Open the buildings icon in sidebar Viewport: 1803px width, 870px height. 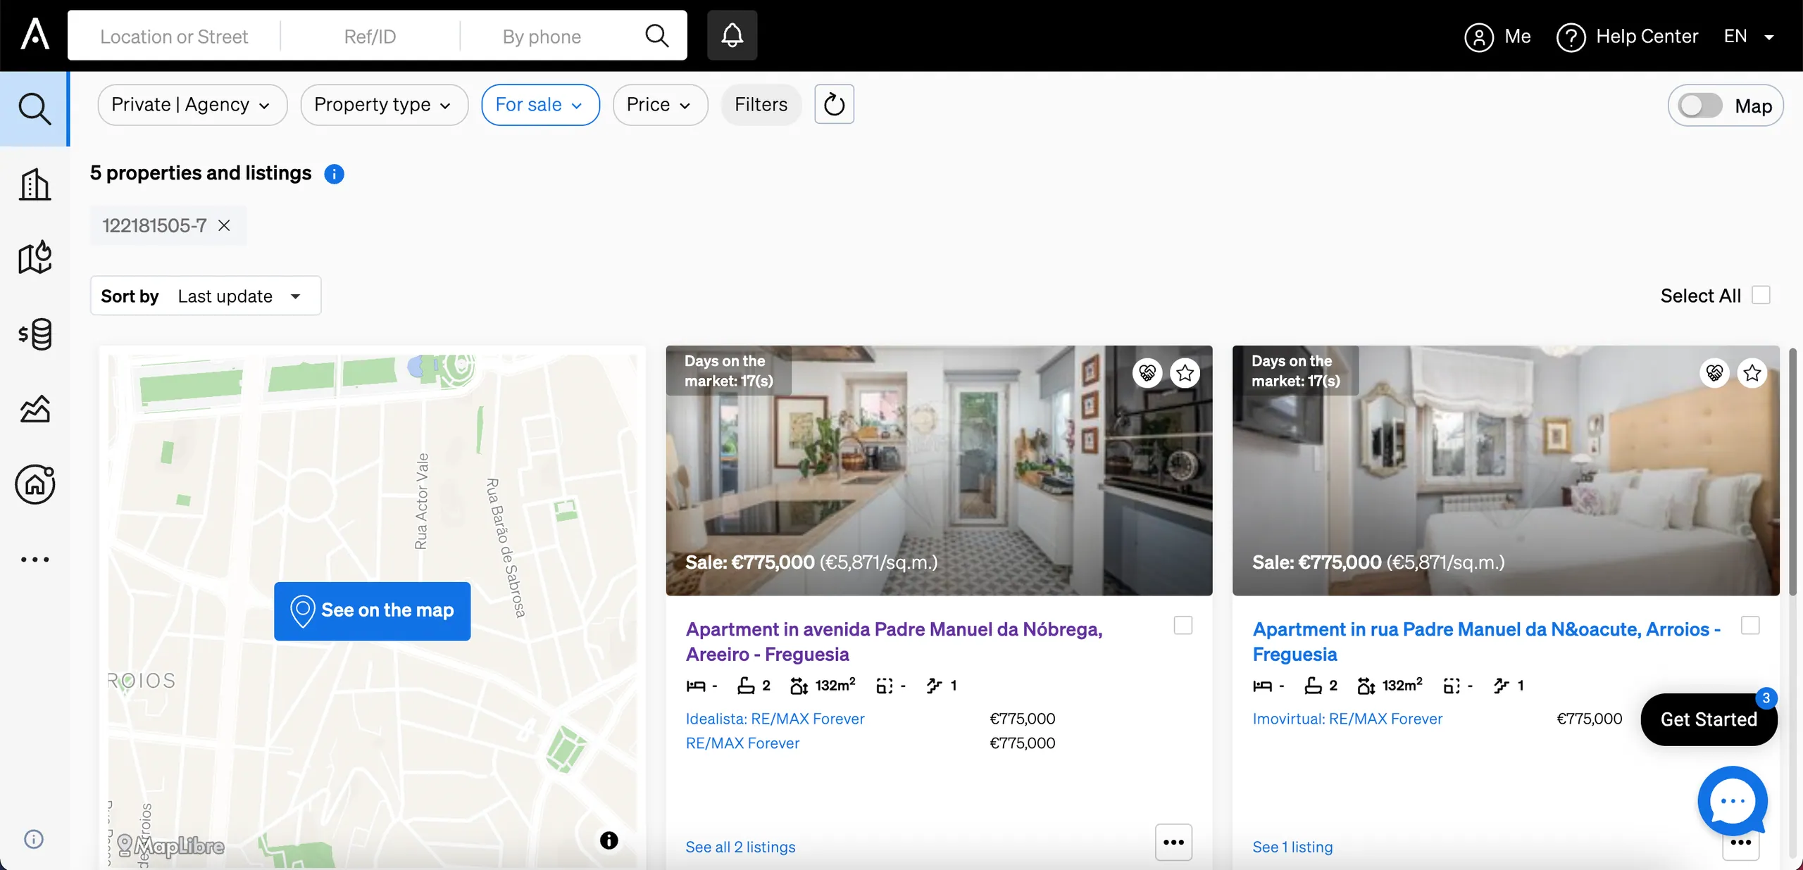[x=35, y=184]
